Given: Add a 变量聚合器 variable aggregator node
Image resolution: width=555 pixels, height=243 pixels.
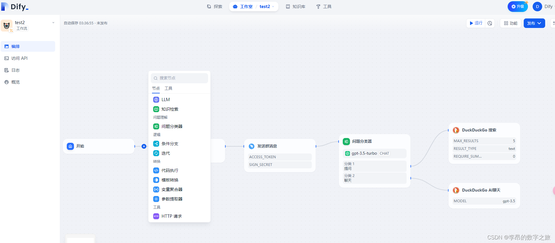Looking at the screenshot, I should pos(179,189).
